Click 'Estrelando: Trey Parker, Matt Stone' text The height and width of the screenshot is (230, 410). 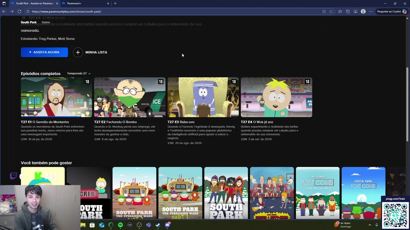(48, 39)
